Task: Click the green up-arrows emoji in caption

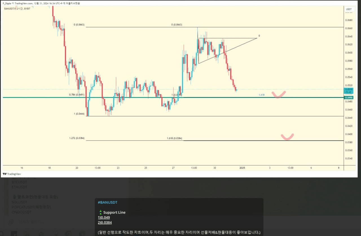Action: tap(100, 213)
